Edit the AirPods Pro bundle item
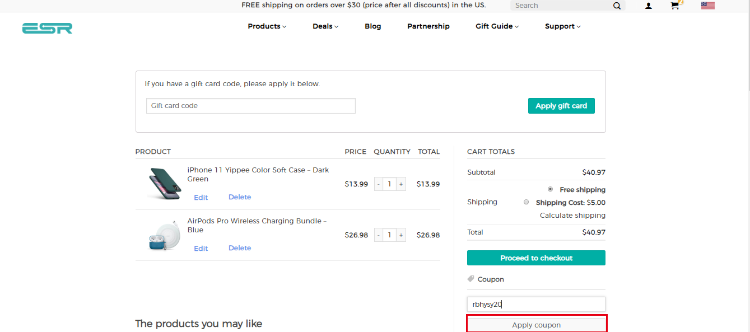 [x=201, y=249]
